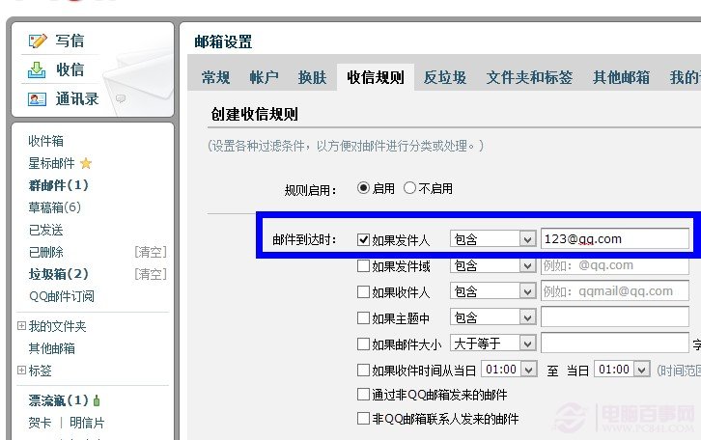Switch to the 常规 tab

(216, 77)
